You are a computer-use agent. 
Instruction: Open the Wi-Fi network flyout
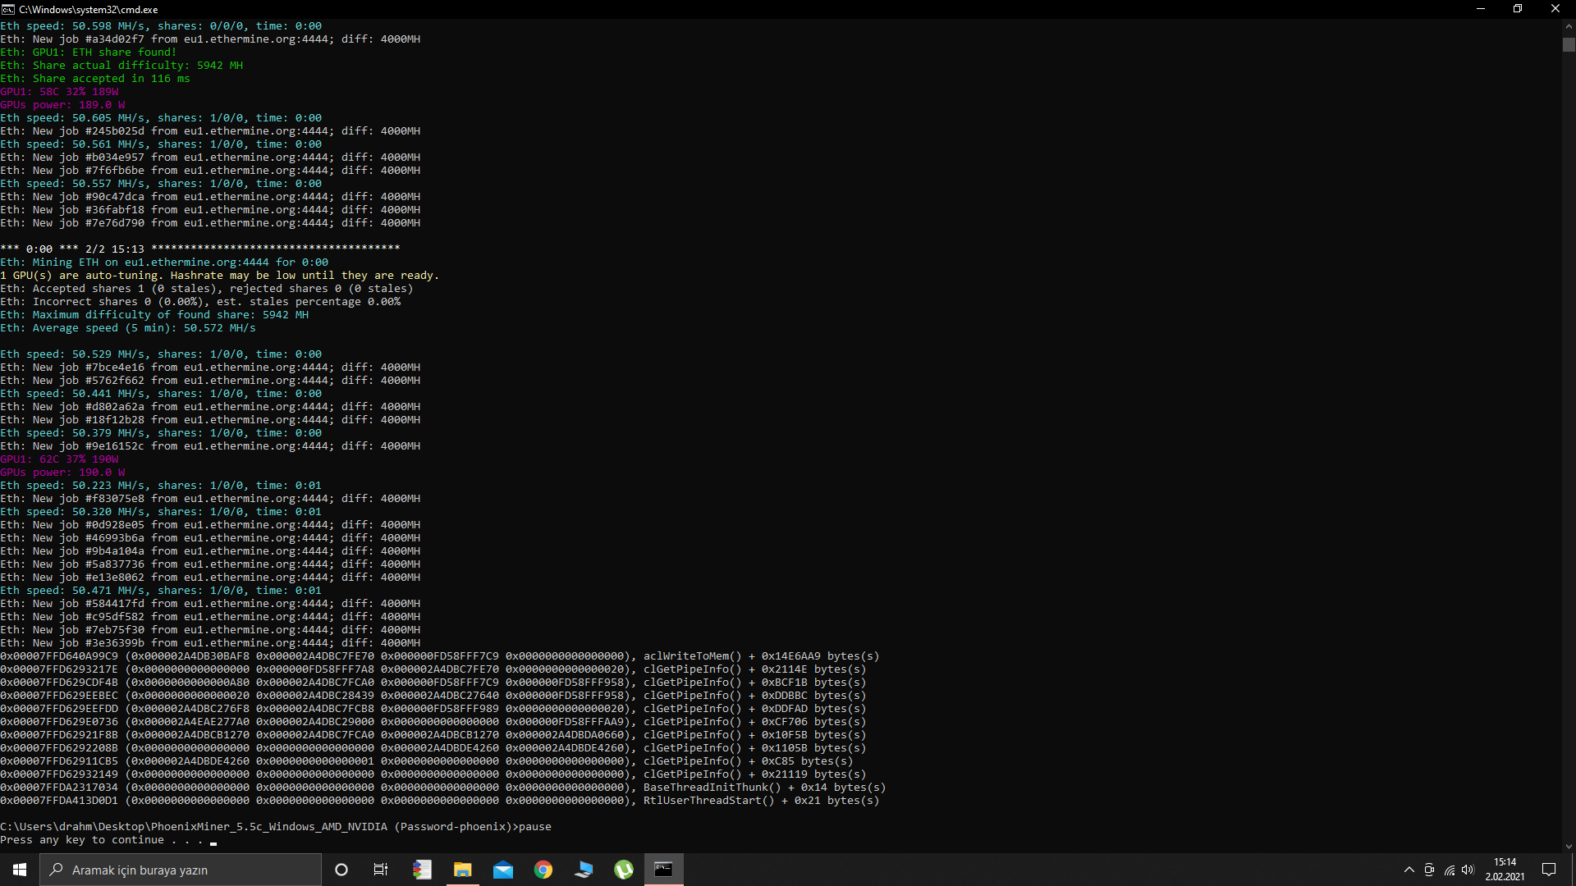click(1450, 870)
